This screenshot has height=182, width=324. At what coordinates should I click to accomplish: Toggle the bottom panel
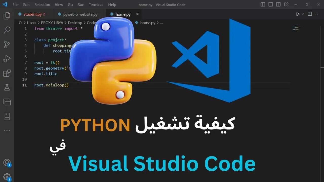271,4
